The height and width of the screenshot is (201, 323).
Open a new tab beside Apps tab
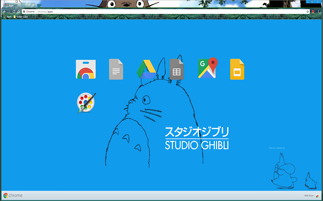tap(39, 6)
